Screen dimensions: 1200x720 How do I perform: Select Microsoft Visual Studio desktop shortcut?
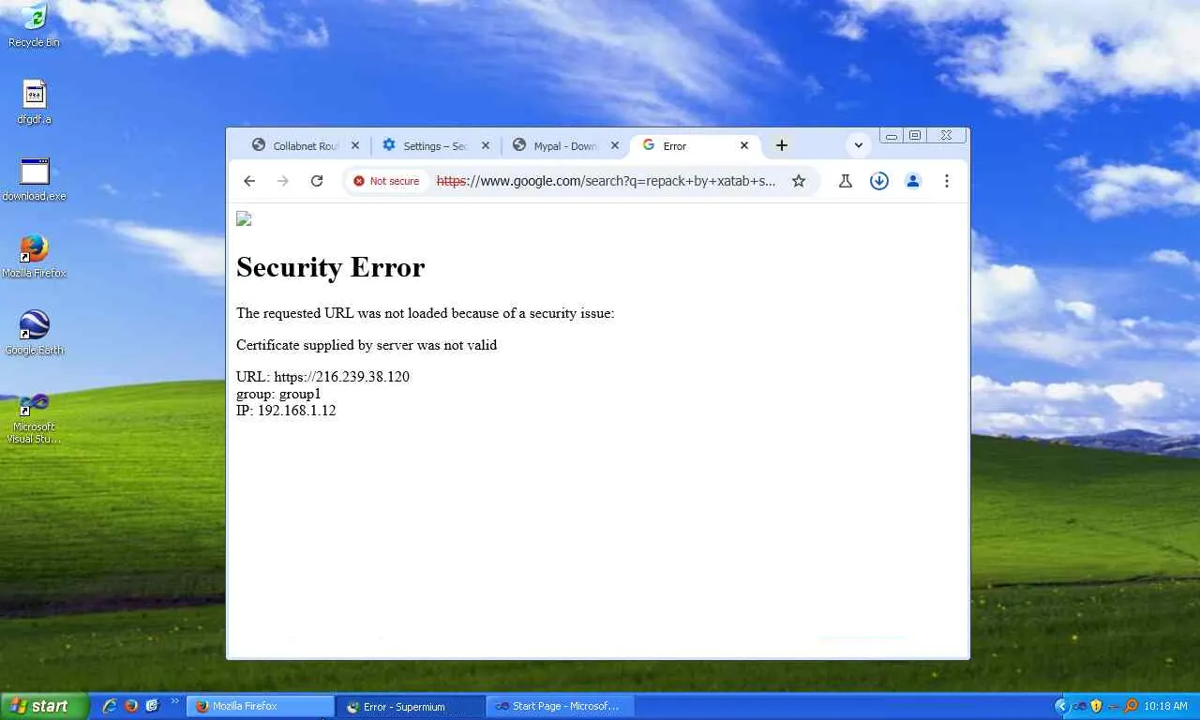click(x=34, y=417)
